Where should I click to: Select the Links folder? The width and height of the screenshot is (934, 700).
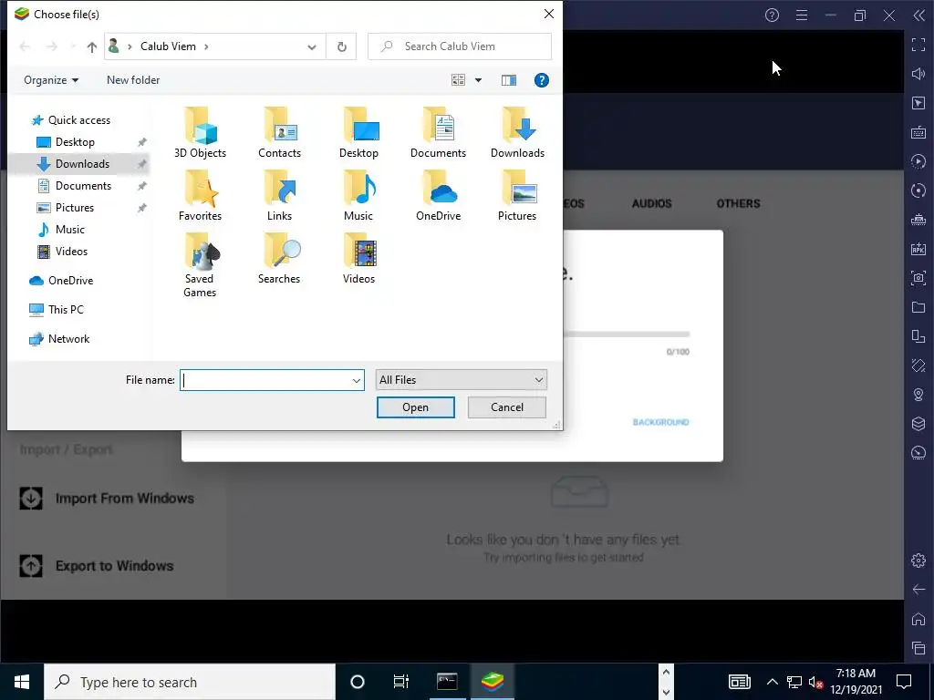click(x=279, y=196)
